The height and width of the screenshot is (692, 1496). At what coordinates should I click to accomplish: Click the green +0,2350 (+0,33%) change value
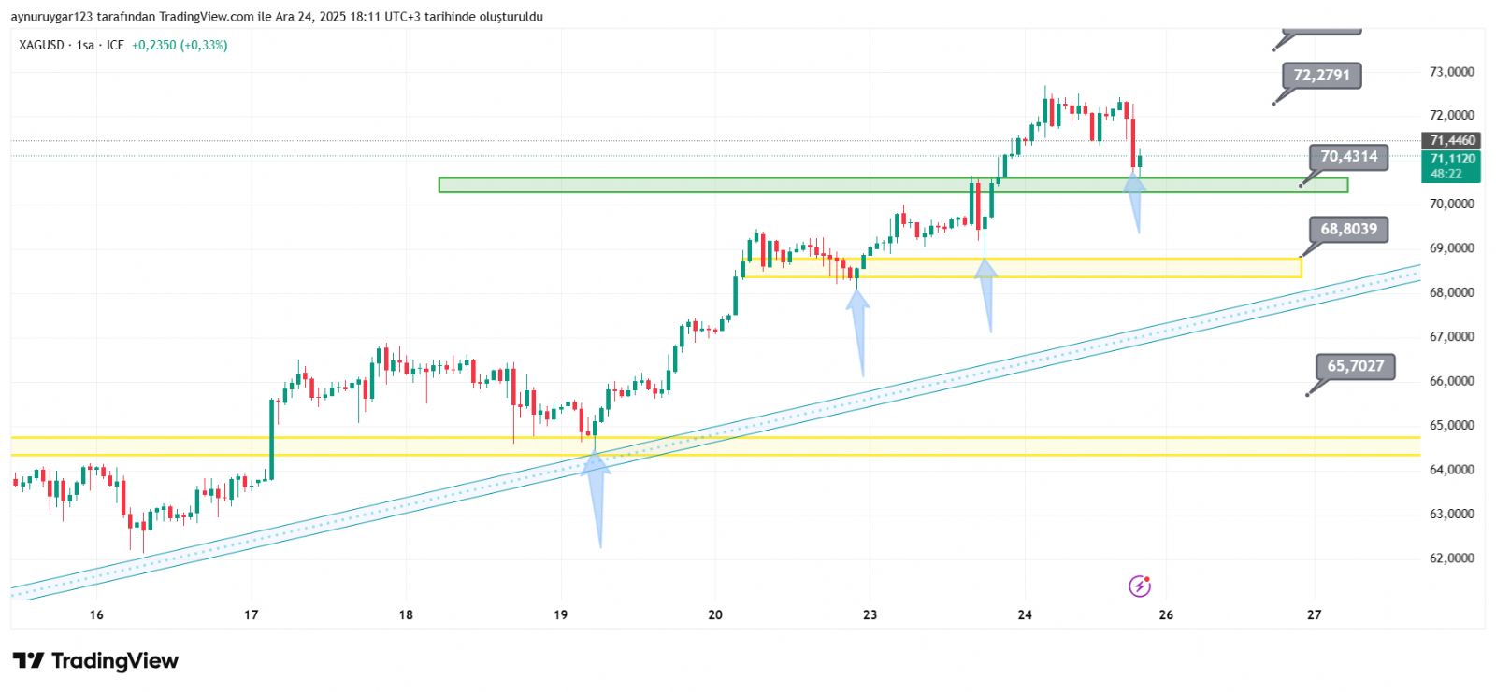coord(180,45)
